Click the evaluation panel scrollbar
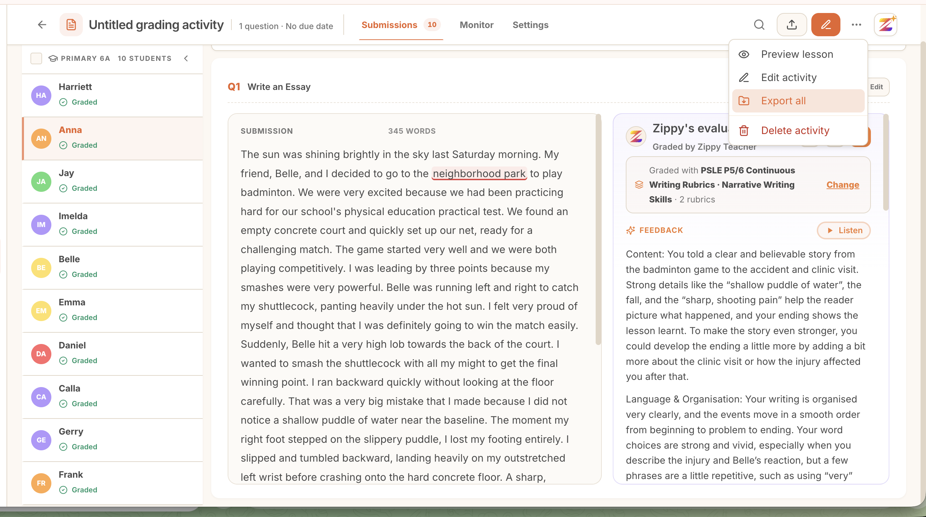This screenshot has height=517, width=926. pyautogui.click(x=886, y=162)
